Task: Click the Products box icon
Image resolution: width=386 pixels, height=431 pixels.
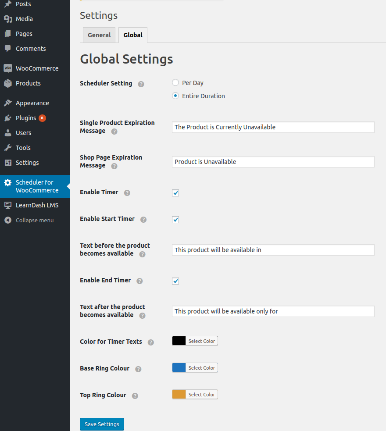Action: [8, 83]
